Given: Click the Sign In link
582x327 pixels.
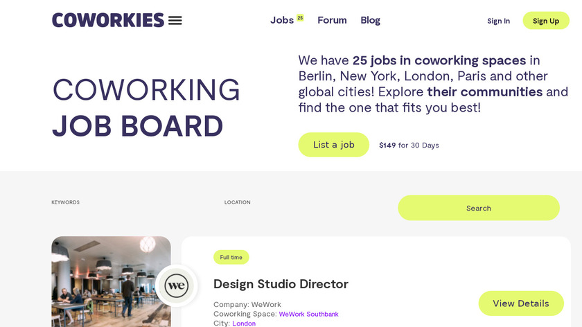Looking at the screenshot, I should [498, 21].
